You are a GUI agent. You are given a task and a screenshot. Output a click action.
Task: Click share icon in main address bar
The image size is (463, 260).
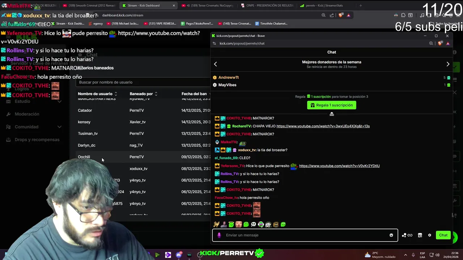click(x=332, y=15)
